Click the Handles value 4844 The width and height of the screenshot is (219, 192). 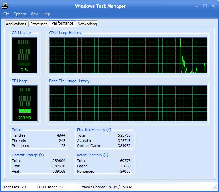point(61,135)
